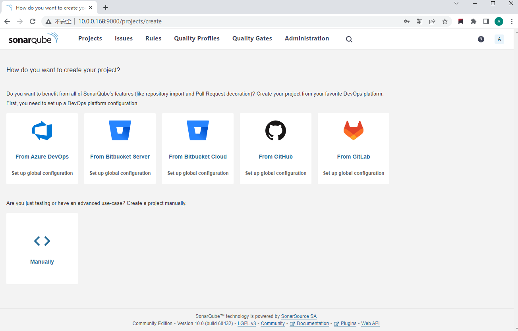
Task: Open Chrome profile avatar
Action: [x=499, y=21]
